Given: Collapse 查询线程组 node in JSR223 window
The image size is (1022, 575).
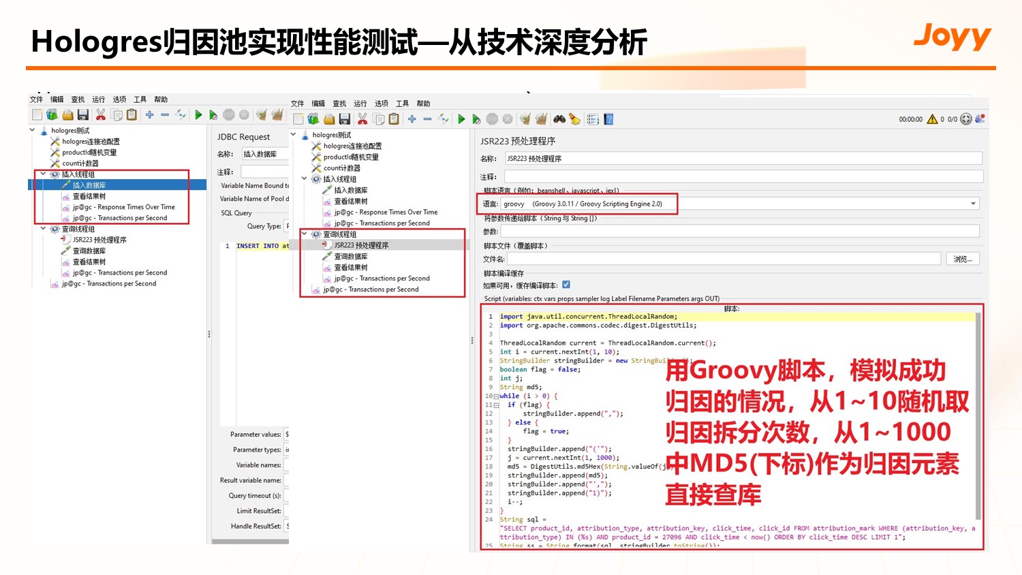Looking at the screenshot, I should 305,234.
